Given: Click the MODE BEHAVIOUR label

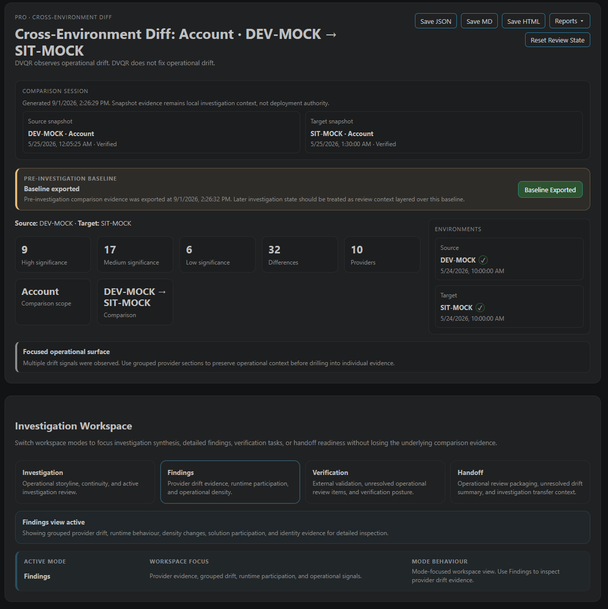Looking at the screenshot, I should click(x=440, y=561).
